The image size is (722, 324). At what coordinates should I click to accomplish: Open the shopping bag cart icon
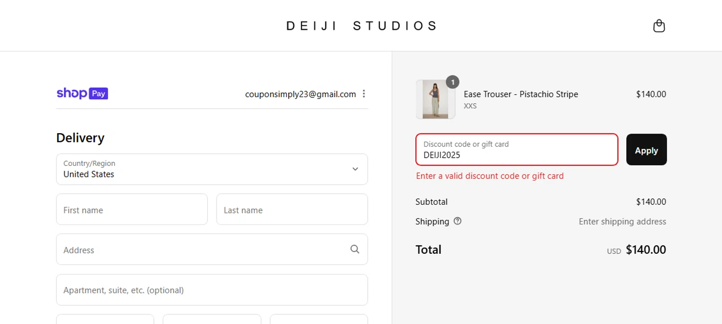click(659, 25)
